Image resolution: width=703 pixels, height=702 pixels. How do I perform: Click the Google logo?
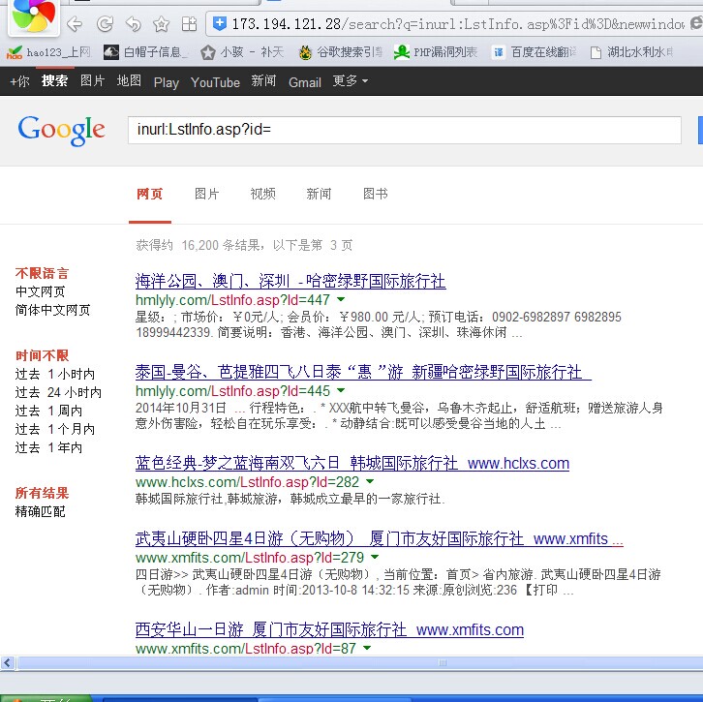click(x=61, y=130)
